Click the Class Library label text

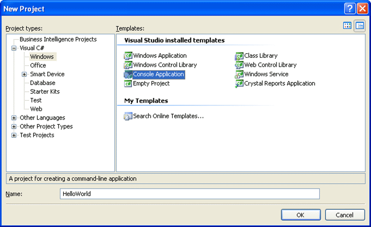[261, 56]
